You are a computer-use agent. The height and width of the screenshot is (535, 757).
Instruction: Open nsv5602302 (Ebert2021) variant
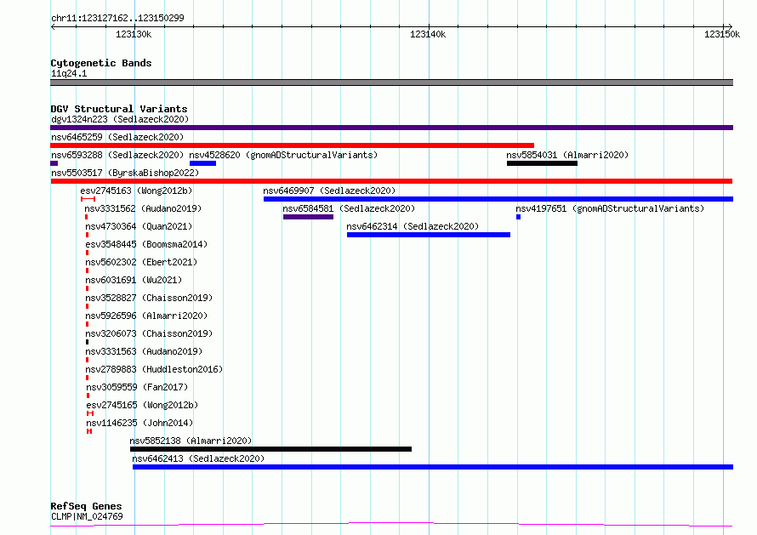pos(141,262)
